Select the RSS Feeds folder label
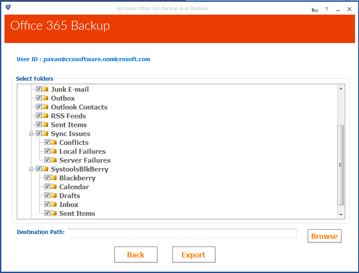Viewport: 359px width, 273px height. (69, 116)
